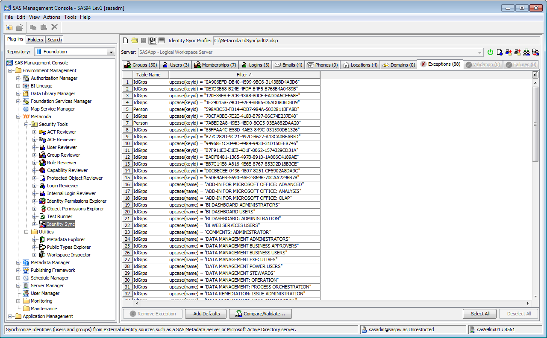Screen dimensions: 547x338
Task: Select Test Runner in the tree
Action: pyautogui.click(x=59, y=216)
